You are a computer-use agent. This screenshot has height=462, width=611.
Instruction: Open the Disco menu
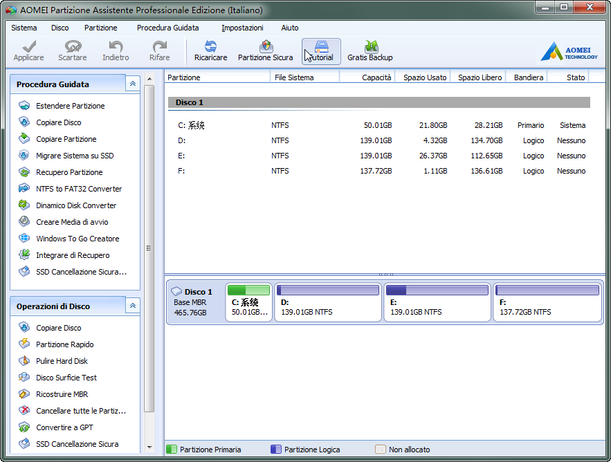[60, 28]
